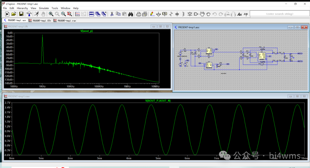Select the Cut scissors tool
The image size is (310, 168).
(112, 14)
